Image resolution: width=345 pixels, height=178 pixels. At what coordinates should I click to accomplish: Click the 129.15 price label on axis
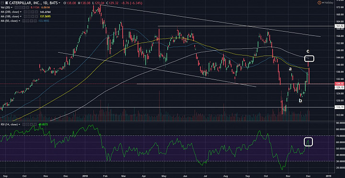[x=340, y=87]
